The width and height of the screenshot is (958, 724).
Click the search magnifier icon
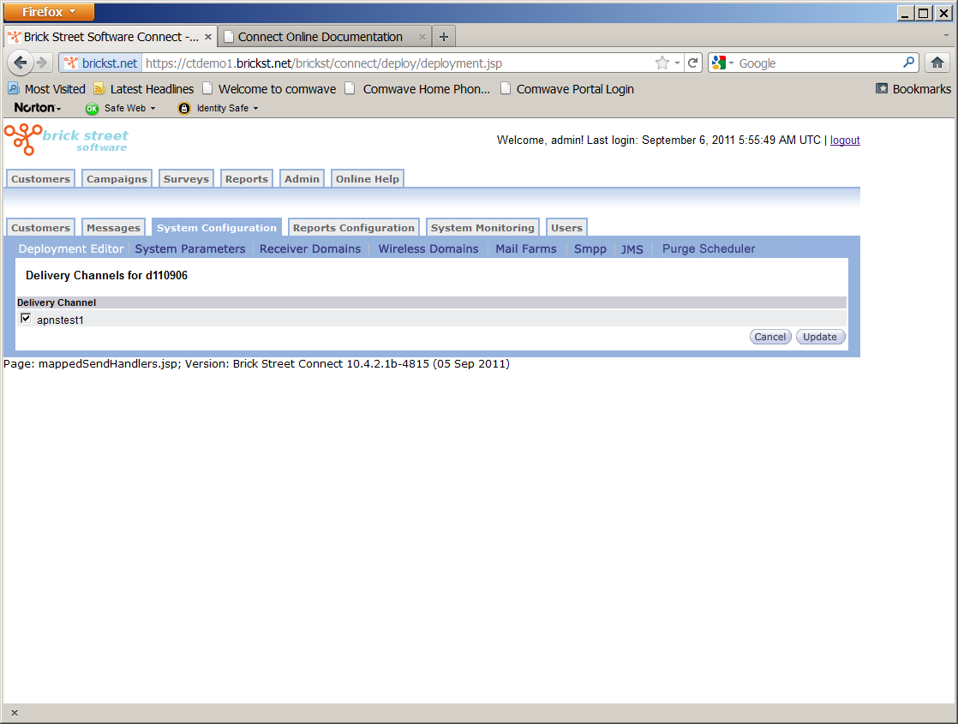point(909,63)
